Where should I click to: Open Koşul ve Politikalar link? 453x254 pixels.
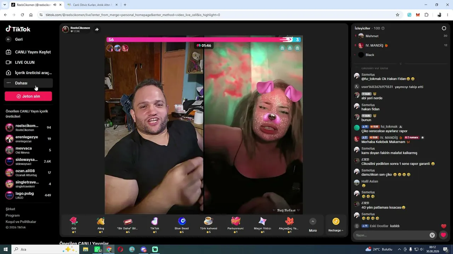pos(21,222)
